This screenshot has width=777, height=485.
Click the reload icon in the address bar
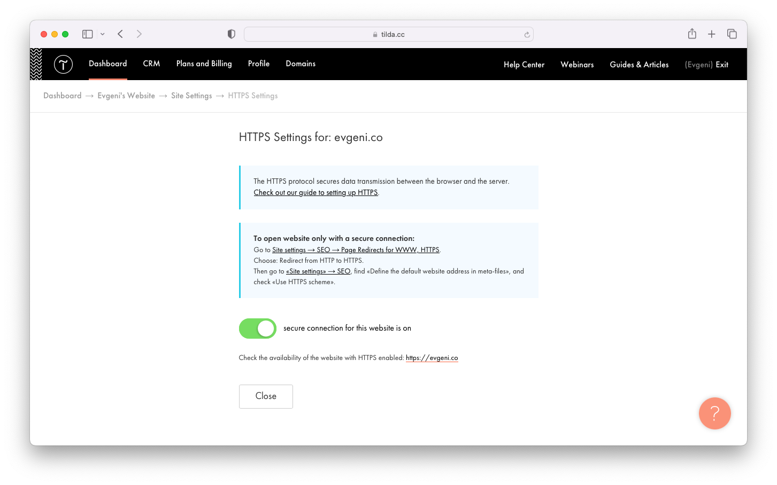pos(527,34)
